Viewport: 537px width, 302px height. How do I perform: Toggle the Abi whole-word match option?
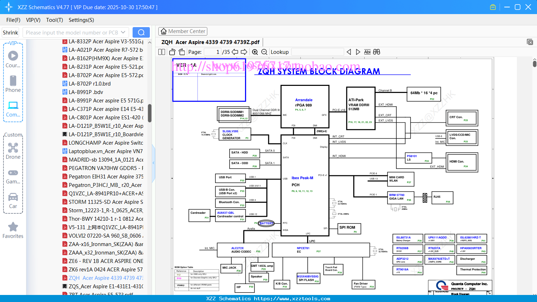tap(367, 52)
